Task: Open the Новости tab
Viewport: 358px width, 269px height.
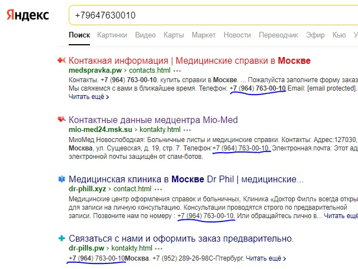Action: point(237,35)
